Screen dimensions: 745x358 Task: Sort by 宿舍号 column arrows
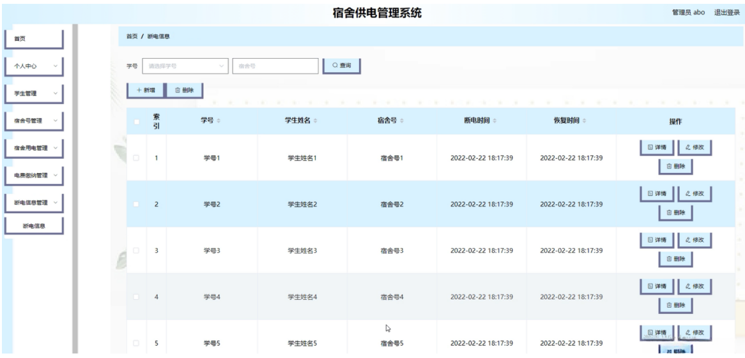coord(402,121)
